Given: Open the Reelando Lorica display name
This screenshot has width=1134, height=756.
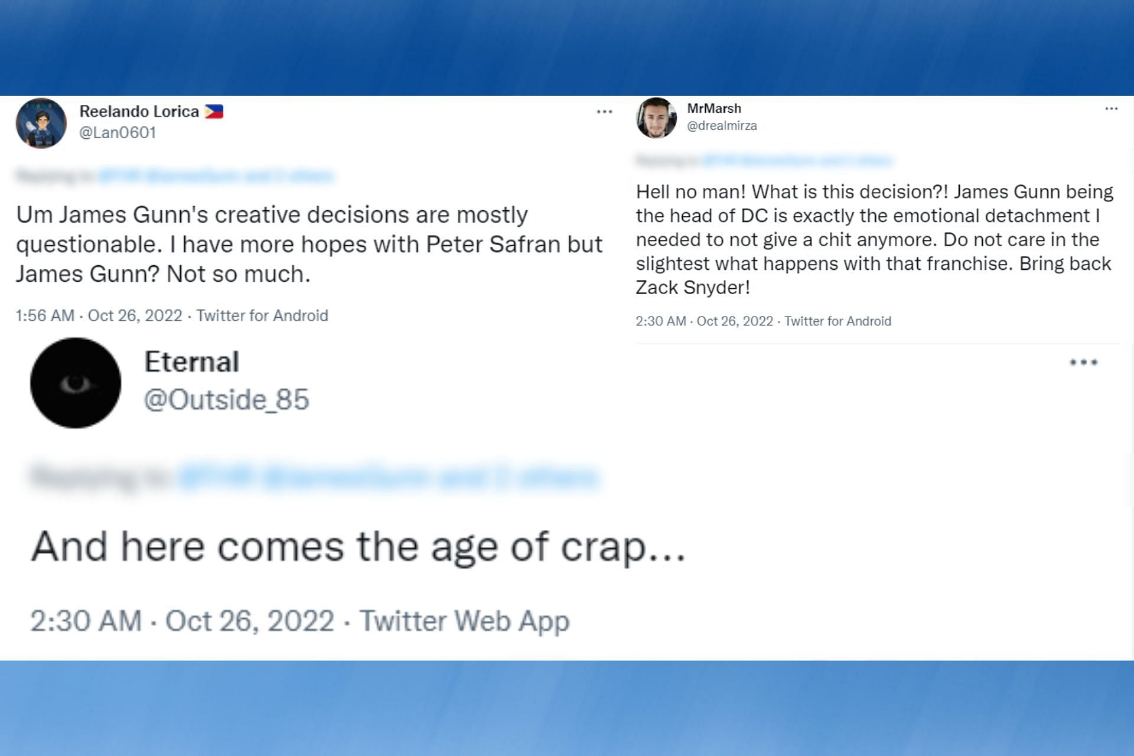Looking at the screenshot, I should 139,112.
